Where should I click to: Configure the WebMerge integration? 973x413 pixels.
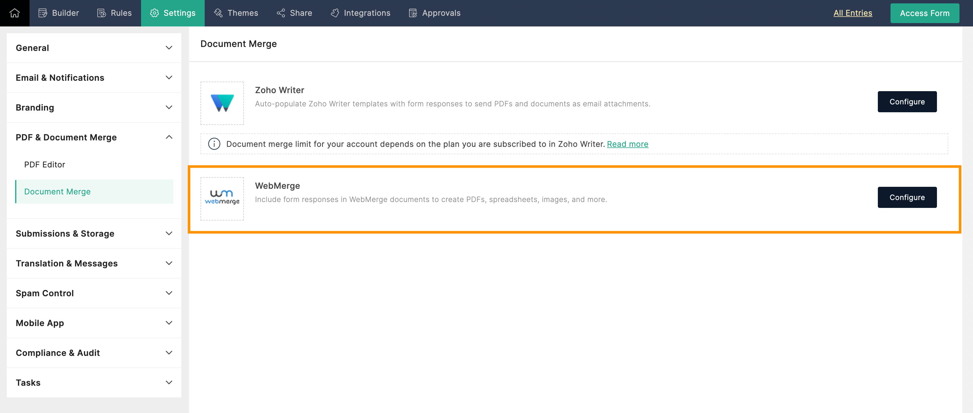[x=907, y=197]
